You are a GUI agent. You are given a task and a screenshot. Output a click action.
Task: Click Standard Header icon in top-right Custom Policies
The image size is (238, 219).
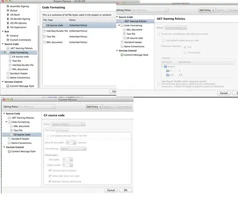[x=122, y=42]
